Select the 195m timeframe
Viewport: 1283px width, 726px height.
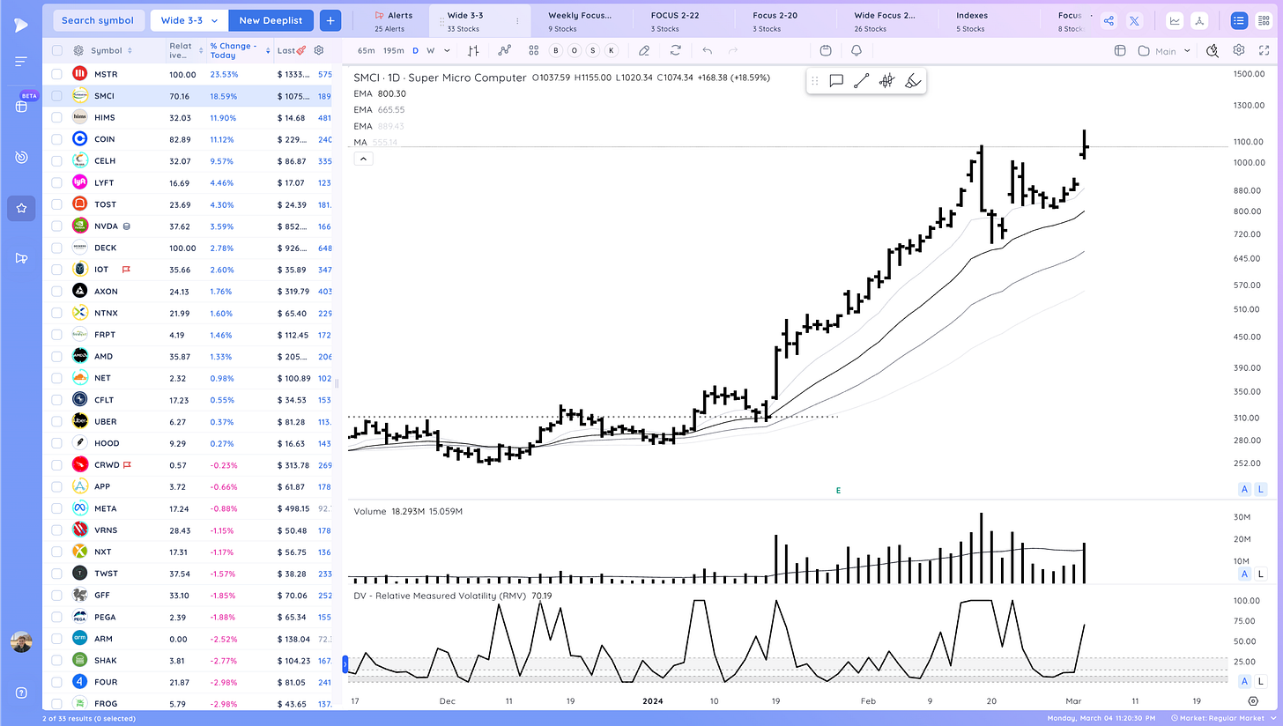point(394,51)
